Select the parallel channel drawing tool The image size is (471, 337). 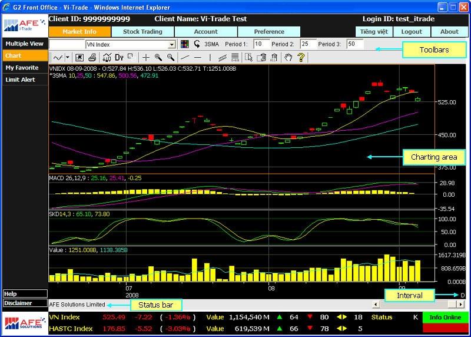(223, 57)
